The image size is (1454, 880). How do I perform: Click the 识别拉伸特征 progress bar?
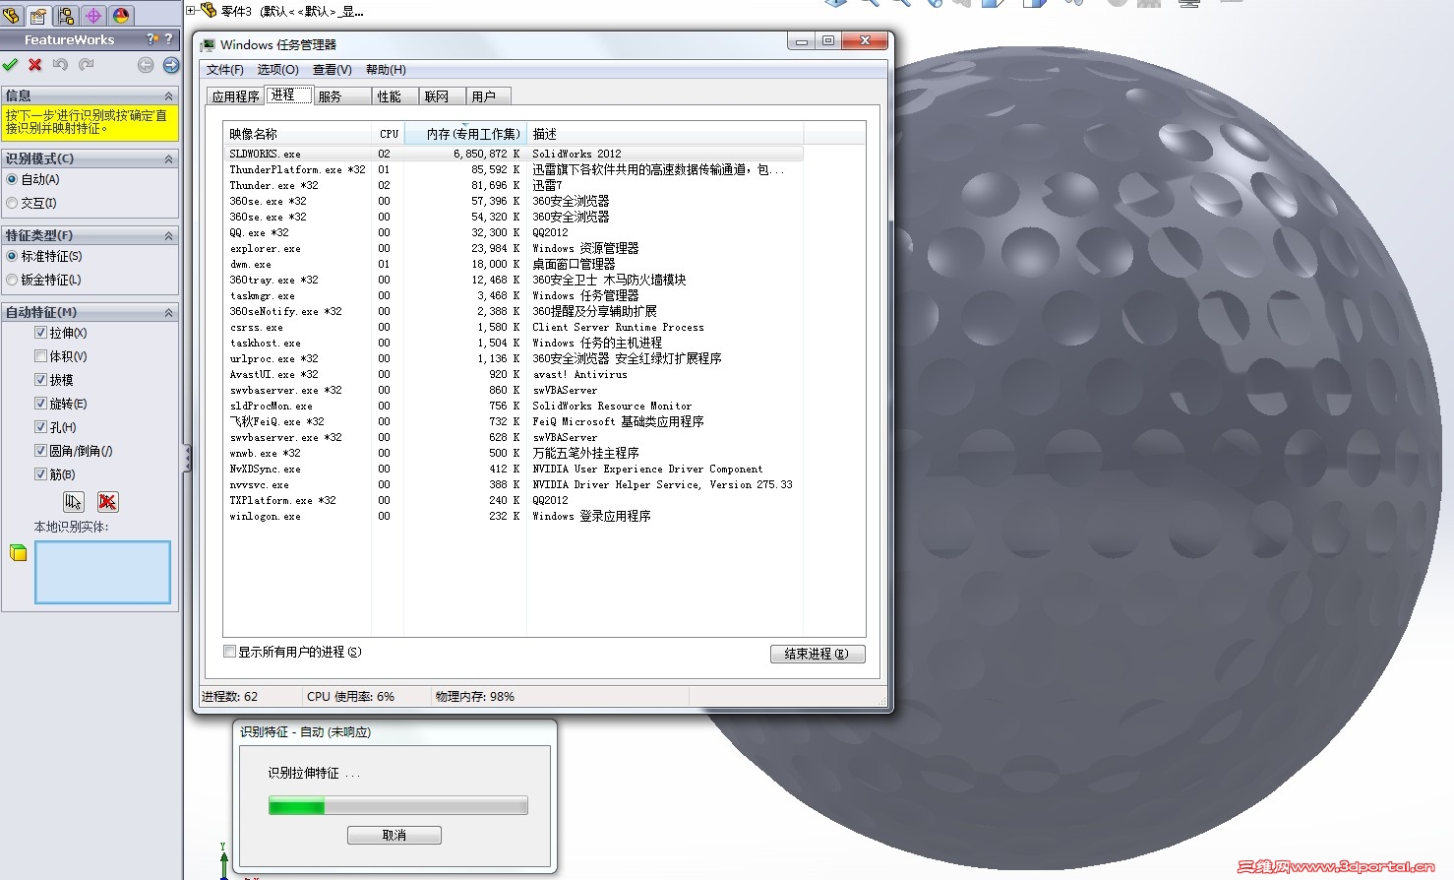tap(398, 806)
